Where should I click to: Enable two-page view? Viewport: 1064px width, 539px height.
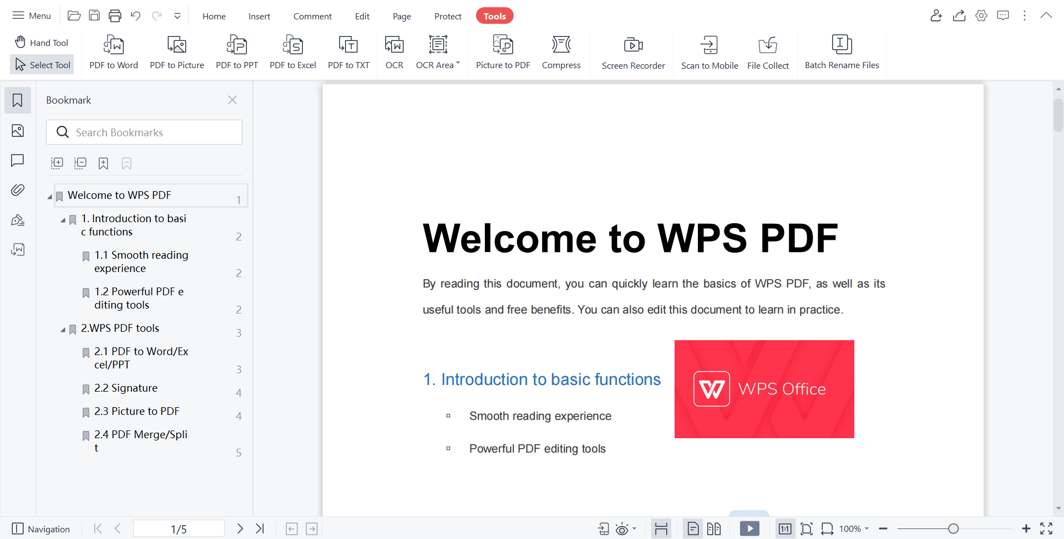714,529
